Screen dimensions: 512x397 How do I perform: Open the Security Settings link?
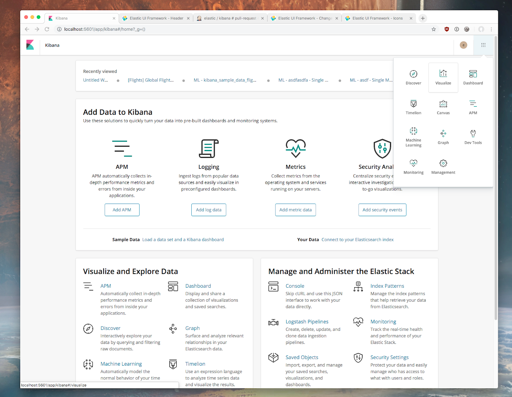click(x=389, y=357)
